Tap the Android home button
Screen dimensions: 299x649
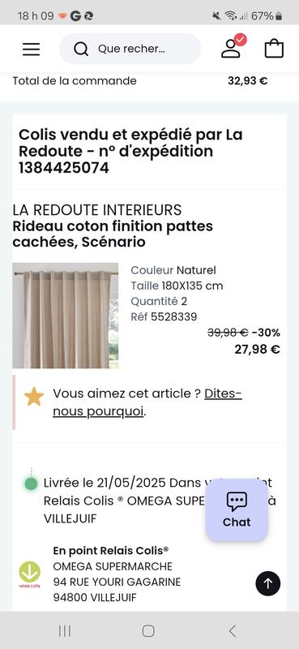[x=148, y=631]
